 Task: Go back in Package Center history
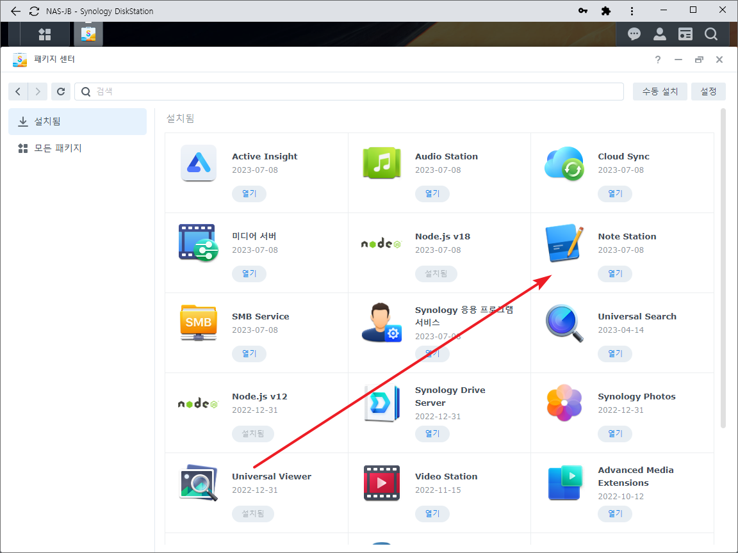click(x=18, y=92)
